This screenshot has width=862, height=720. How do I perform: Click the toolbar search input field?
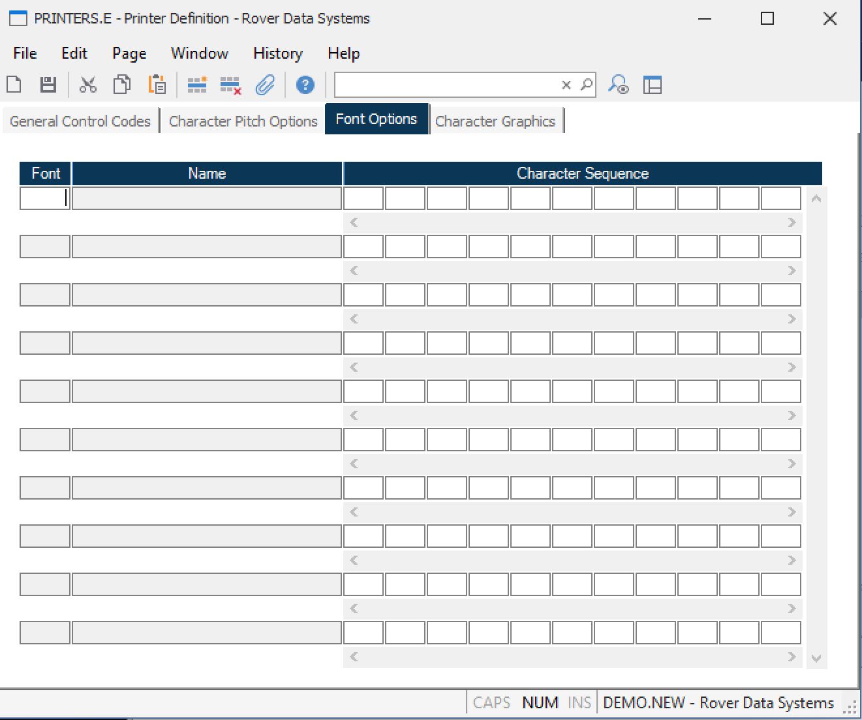(x=447, y=85)
